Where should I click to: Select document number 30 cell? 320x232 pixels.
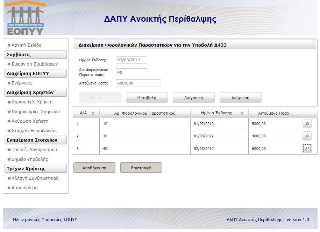[x=145, y=136]
